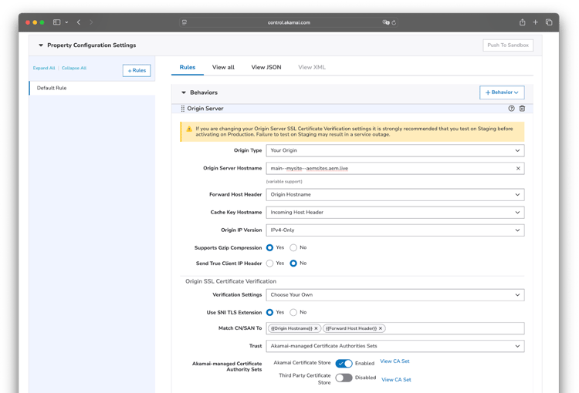
Task: Open the Share menu in Safari
Action: coord(522,22)
